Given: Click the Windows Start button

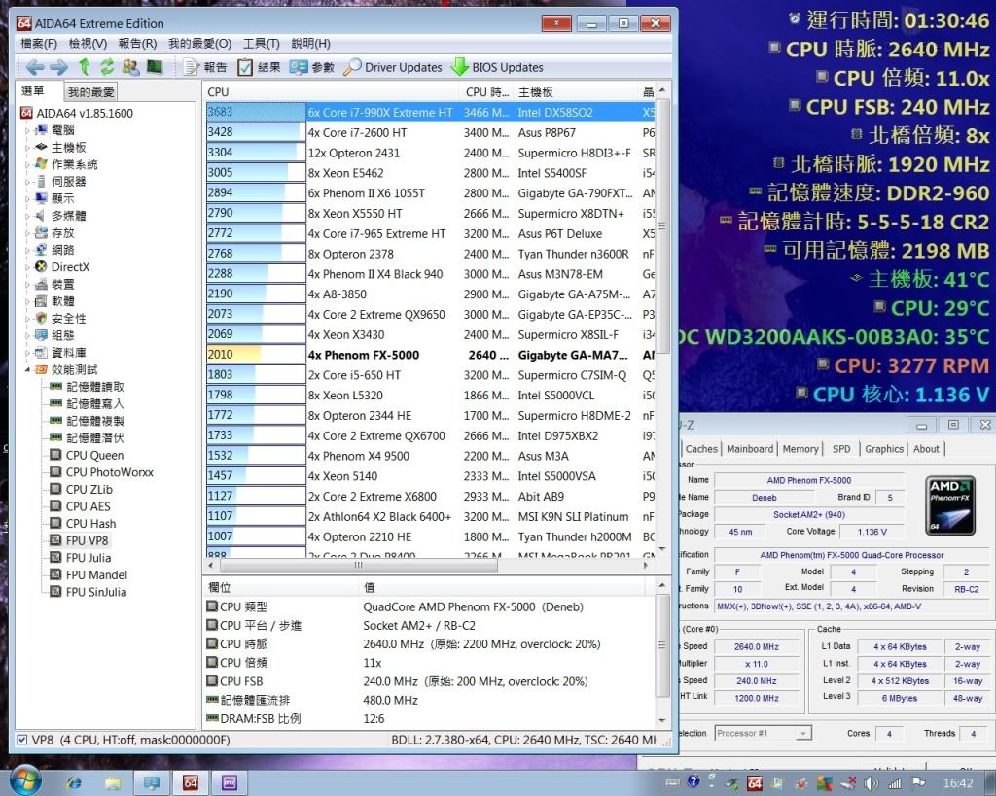Looking at the screenshot, I should point(23,780).
